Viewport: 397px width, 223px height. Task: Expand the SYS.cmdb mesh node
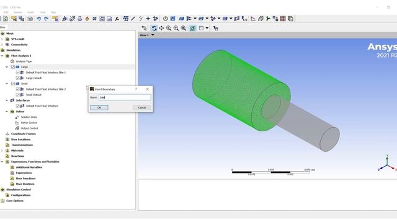2,39
